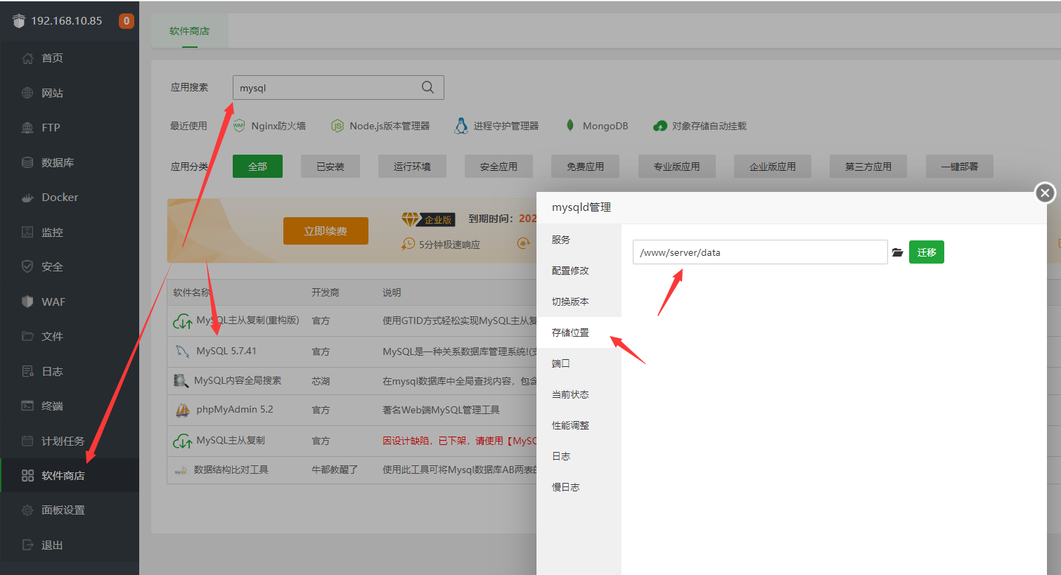Open the 服务 tab in mysqld管理

579,240
